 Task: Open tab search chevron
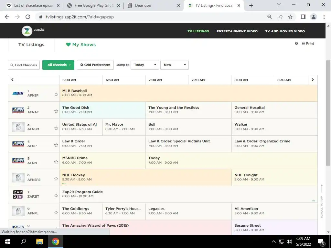click(x=279, y=5)
